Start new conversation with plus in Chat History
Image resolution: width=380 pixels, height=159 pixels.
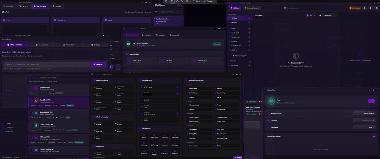[177, 5]
